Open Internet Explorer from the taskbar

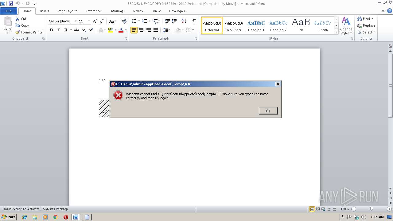pyautogui.click(x=25, y=217)
